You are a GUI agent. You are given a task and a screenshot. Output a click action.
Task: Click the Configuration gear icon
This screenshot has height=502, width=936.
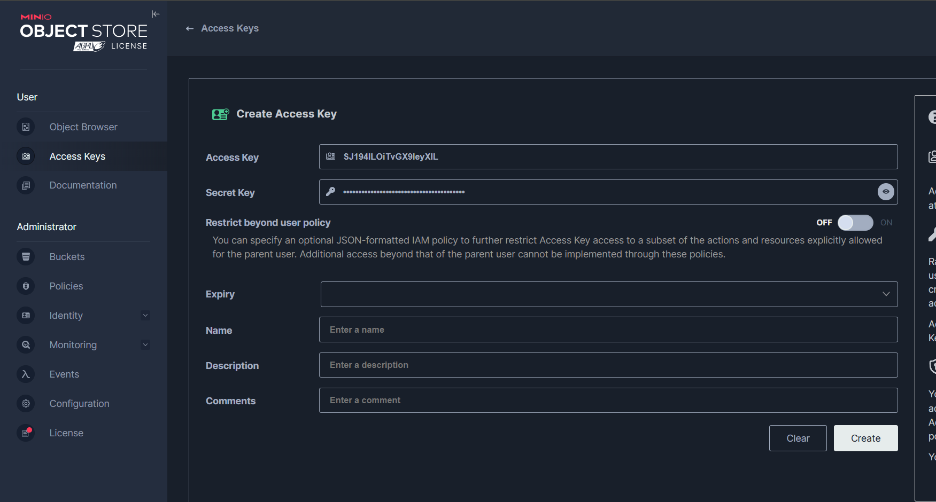[x=26, y=404]
